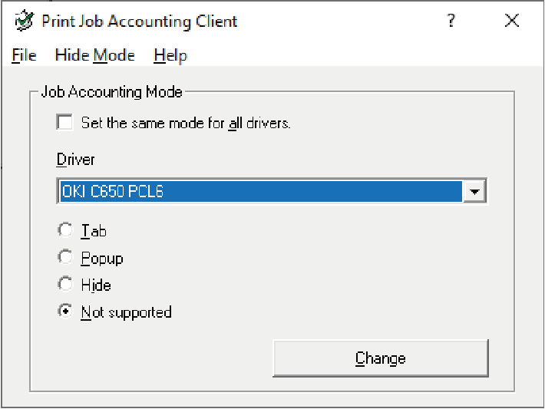Click the title bar question mark help button
This screenshot has height=409, width=545.
pyautogui.click(x=451, y=21)
